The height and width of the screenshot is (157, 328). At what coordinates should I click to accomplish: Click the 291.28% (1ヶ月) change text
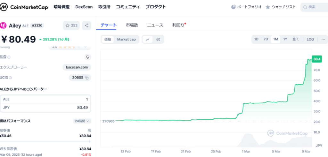(55, 39)
